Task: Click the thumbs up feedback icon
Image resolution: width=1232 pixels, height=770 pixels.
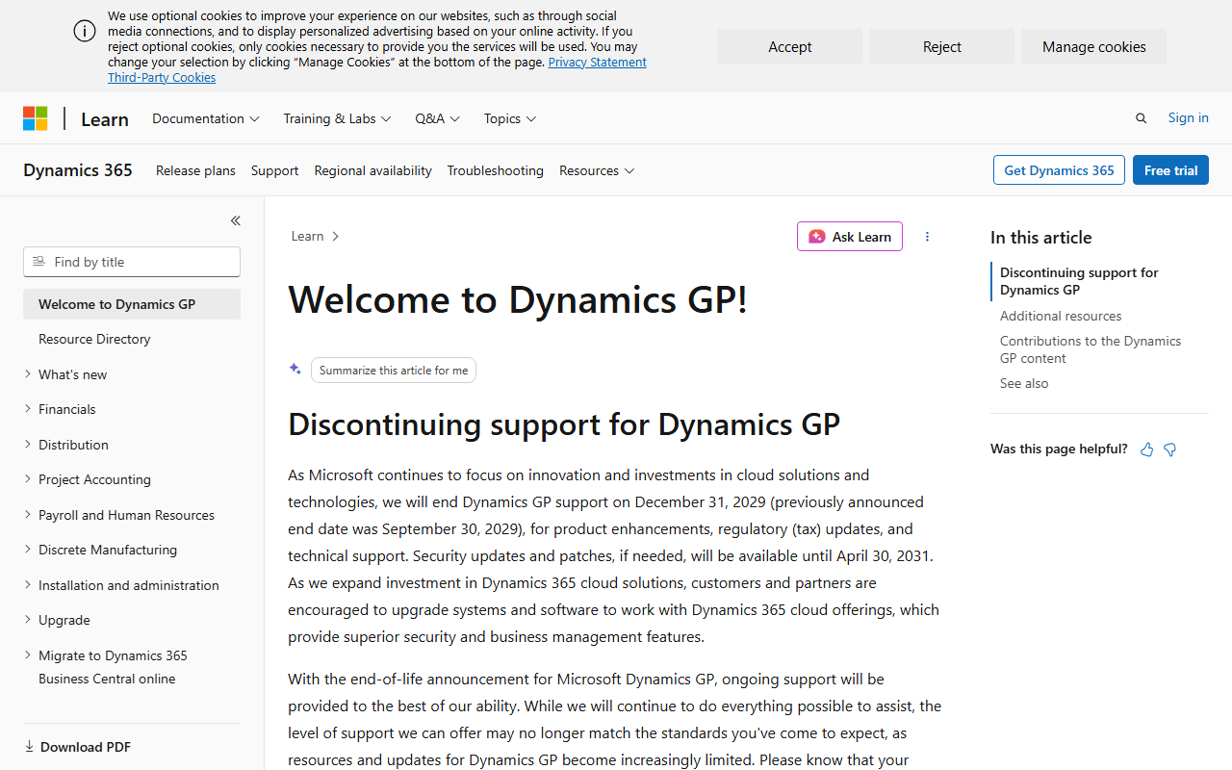Action: 1146,449
